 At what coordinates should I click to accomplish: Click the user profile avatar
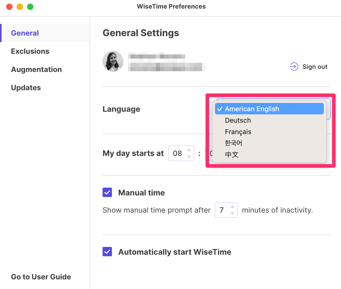click(113, 61)
